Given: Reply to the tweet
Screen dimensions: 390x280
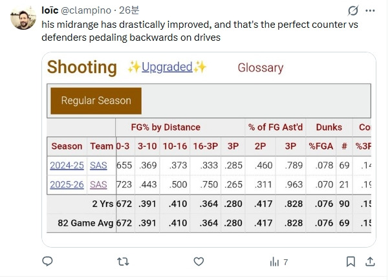Looking at the screenshot, I should coord(47,261).
